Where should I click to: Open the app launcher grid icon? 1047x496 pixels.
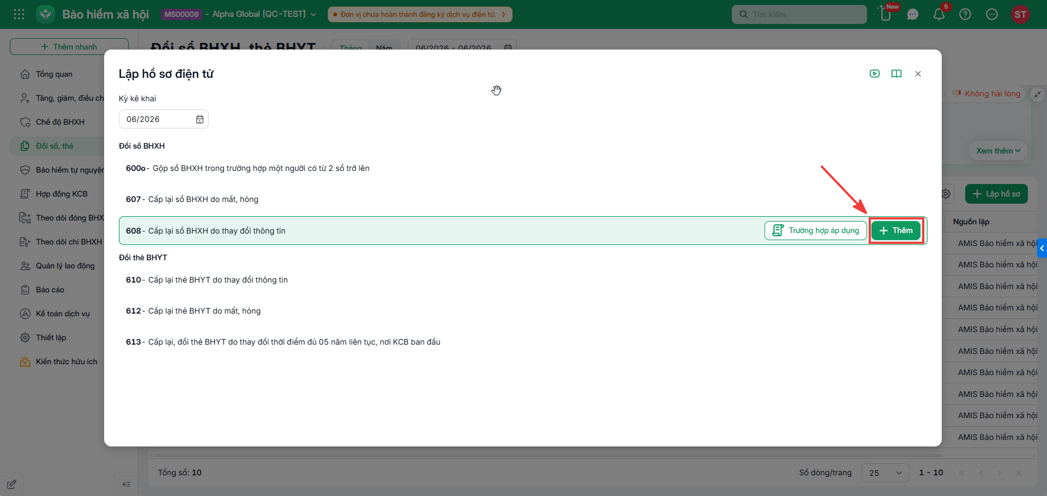coord(19,14)
